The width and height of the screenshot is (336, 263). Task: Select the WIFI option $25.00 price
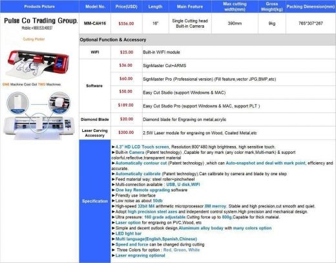(127, 52)
